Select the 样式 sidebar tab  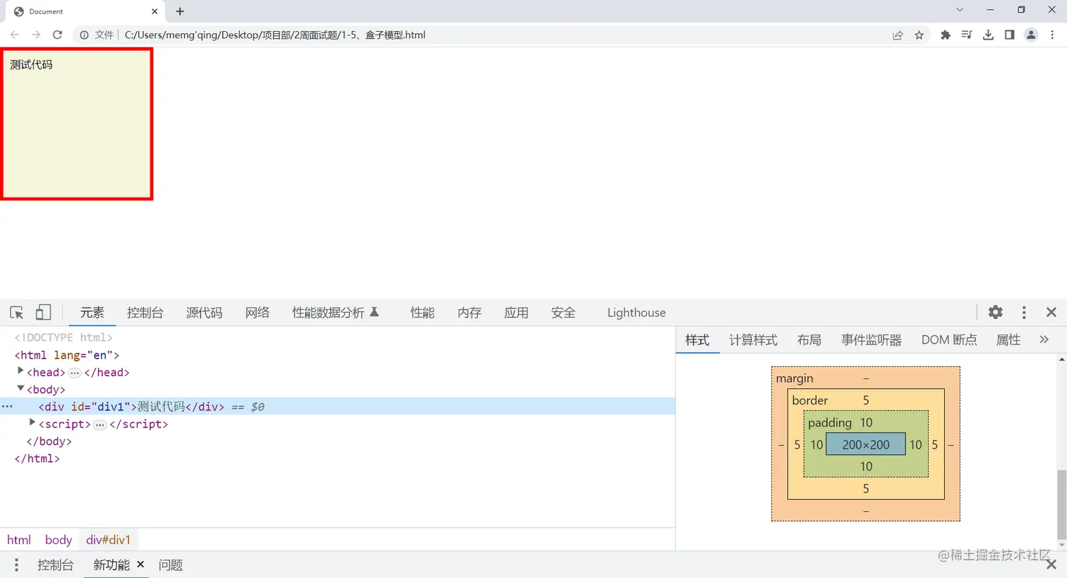pos(697,340)
